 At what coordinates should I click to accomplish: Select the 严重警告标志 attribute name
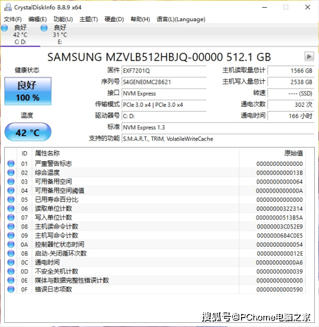[x=53, y=163]
